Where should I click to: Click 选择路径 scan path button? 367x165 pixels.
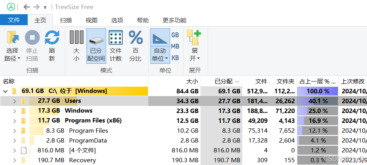(12, 46)
